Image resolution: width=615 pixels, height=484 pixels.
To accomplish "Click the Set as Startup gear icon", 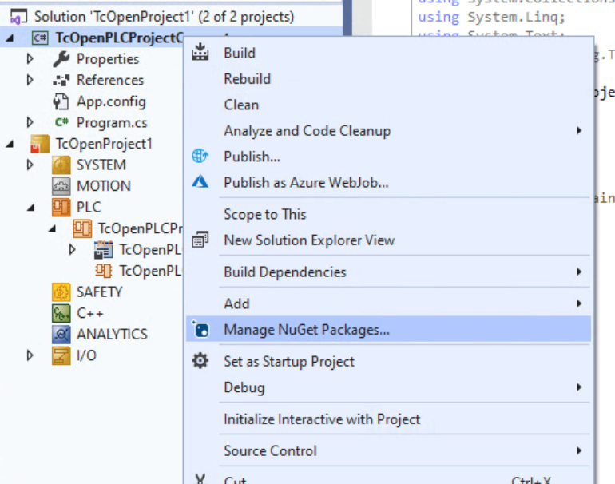I will 200,361.
